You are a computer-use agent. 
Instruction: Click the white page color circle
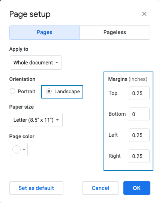click(16, 149)
